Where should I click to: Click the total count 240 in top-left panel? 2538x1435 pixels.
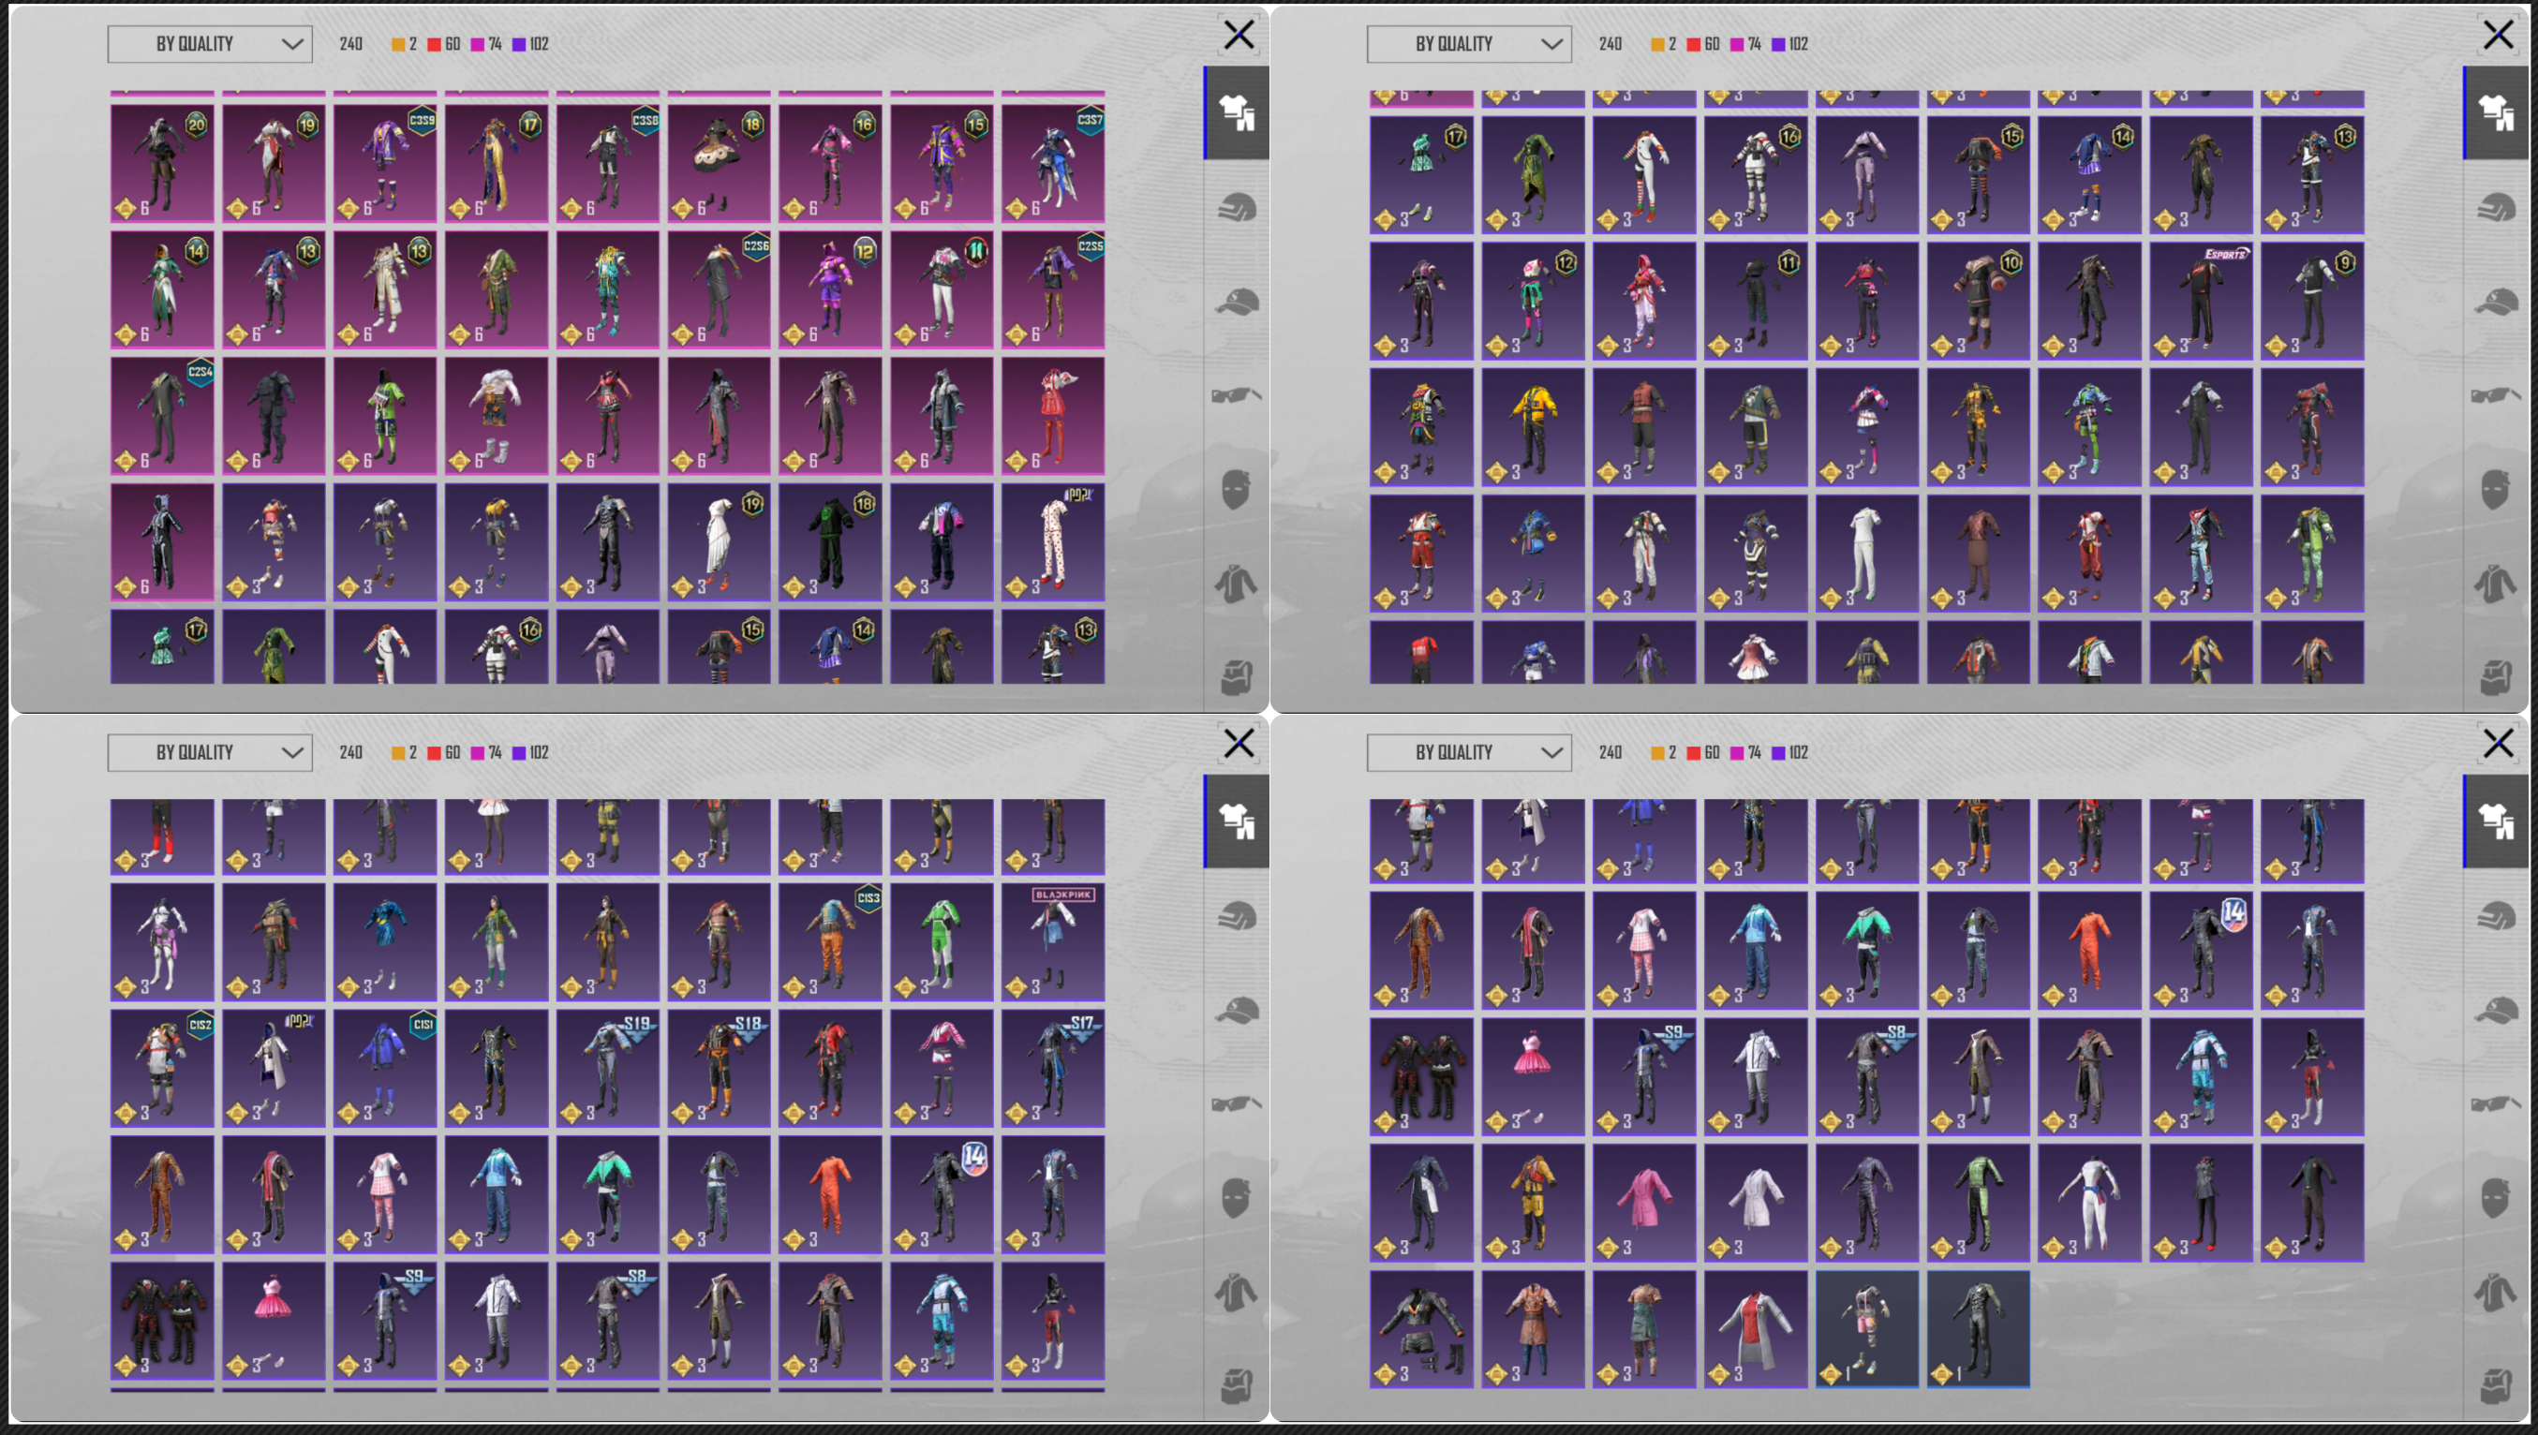[x=351, y=44]
